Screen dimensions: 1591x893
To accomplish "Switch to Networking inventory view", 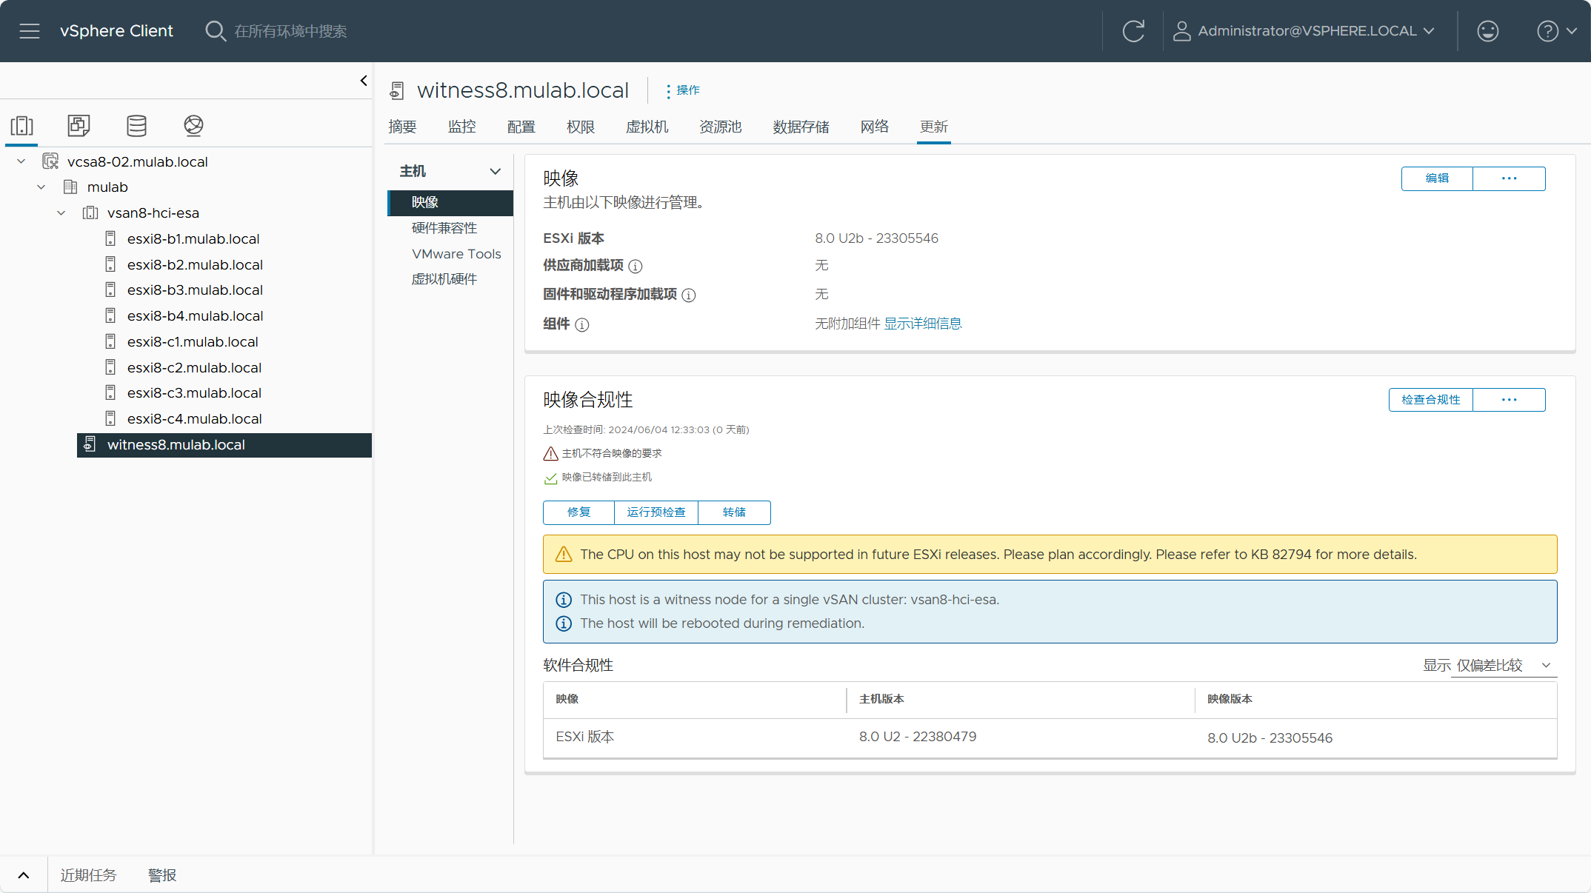I will pos(193,126).
